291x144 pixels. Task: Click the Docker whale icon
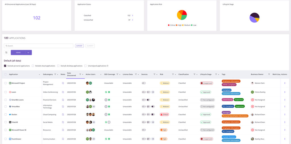(x=10, y=114)
